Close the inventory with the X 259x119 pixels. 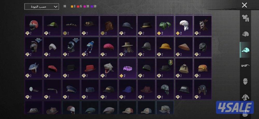pos(244,5)
